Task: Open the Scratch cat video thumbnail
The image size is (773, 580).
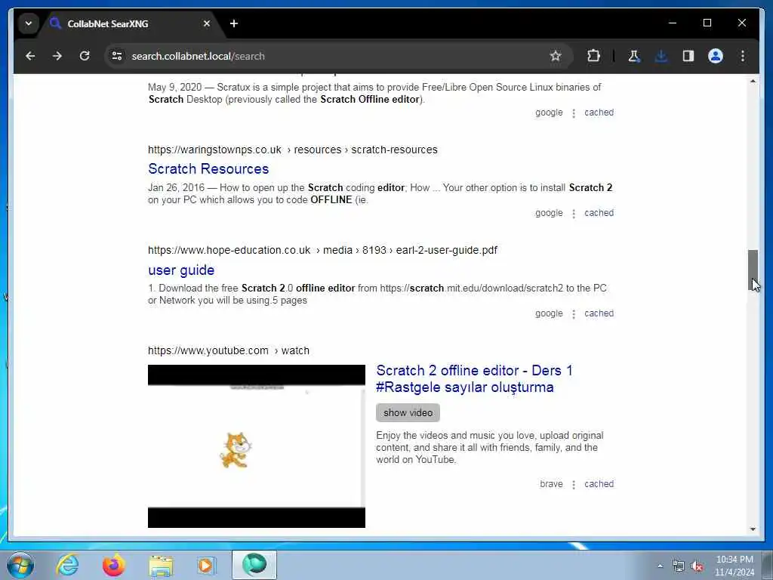Action: pyautogui.click(x=257, y=446)
